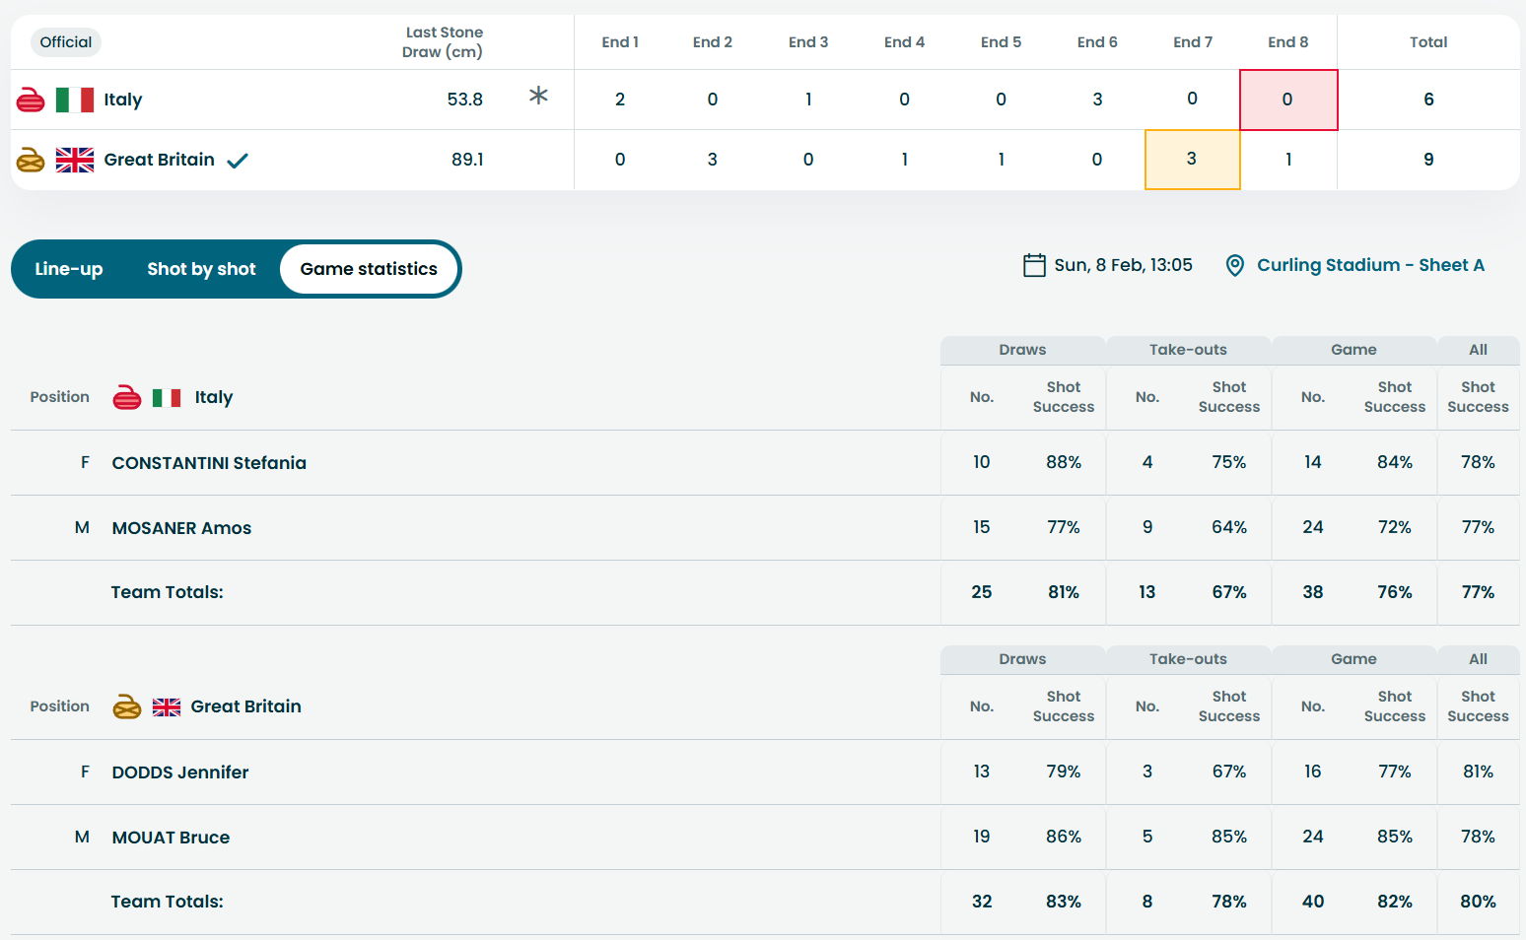Click Great Britain team name in the scoreboard
Viewport: 1526px width, 940px height.
[160, 160]
